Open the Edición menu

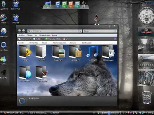30,35
